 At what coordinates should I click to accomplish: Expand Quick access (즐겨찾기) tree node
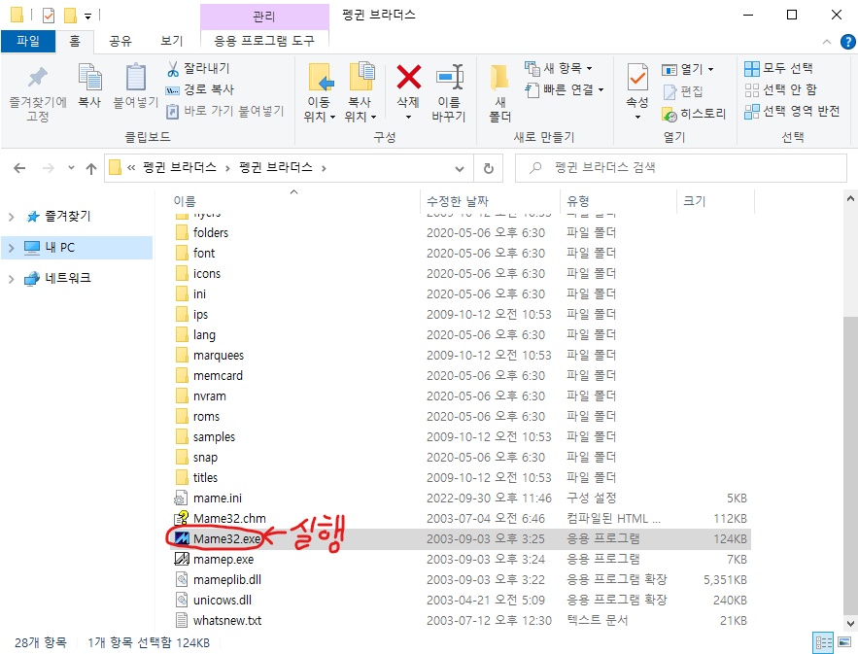point(12,217)
